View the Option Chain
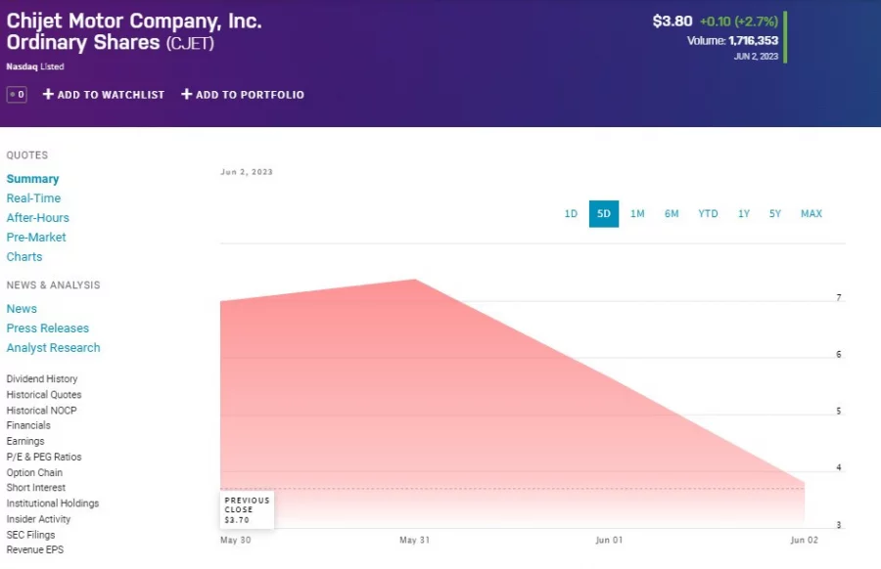 (x=34, y=472)
